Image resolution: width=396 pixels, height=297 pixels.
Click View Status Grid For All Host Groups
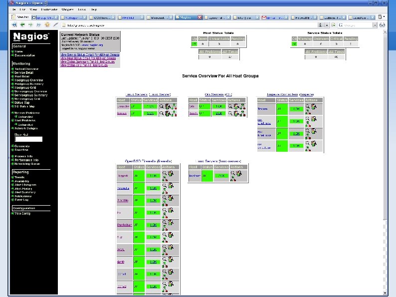tap(84, 65)
